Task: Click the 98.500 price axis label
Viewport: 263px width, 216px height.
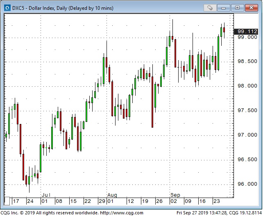Action: (247, 61)
